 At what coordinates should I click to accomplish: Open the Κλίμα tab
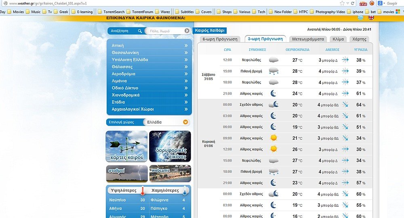coord(338,39)
